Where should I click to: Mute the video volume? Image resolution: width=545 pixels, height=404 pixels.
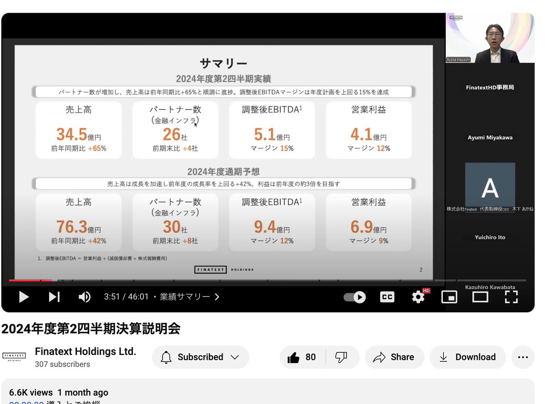pos(84,297)
